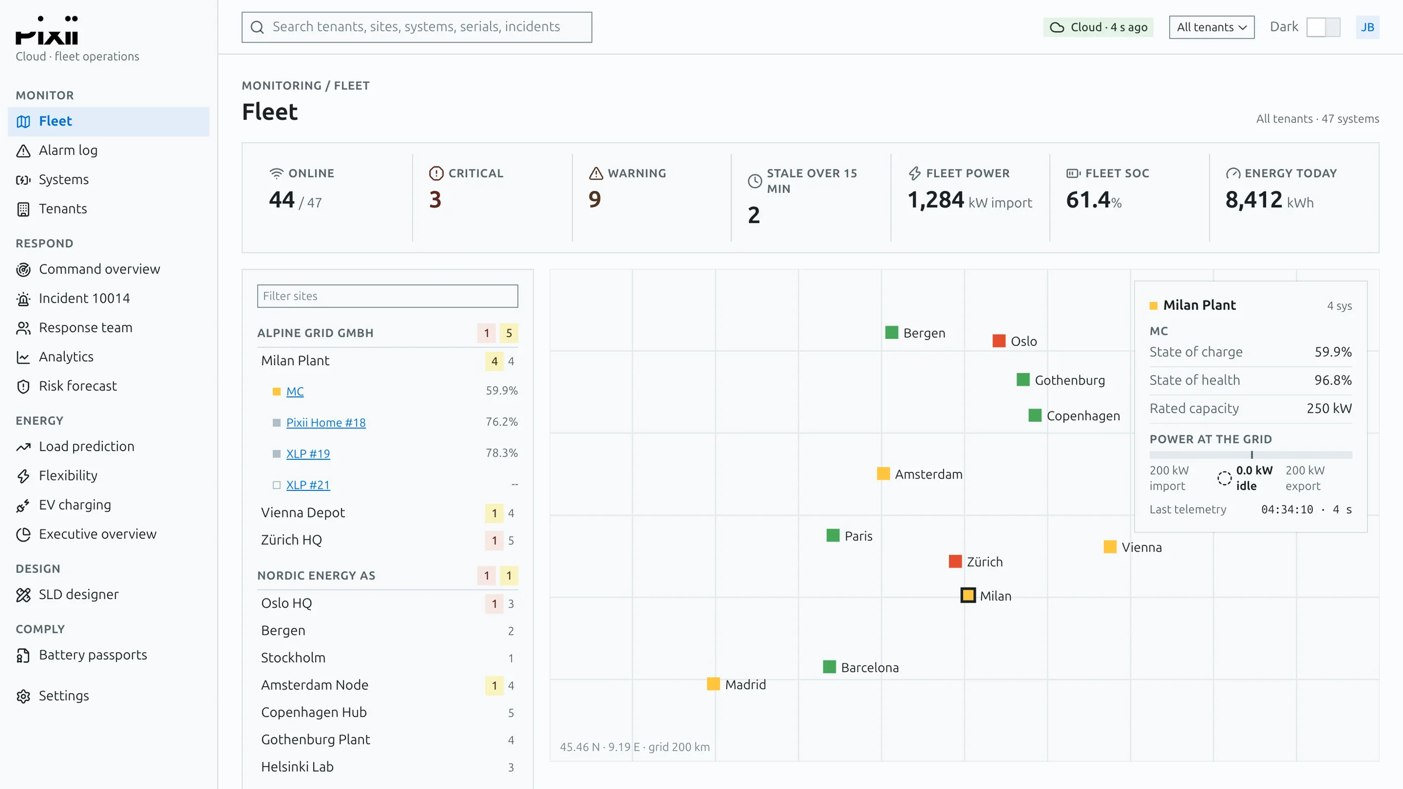
Task: Open the Alarm log page
Action: [x=109, y=150]
